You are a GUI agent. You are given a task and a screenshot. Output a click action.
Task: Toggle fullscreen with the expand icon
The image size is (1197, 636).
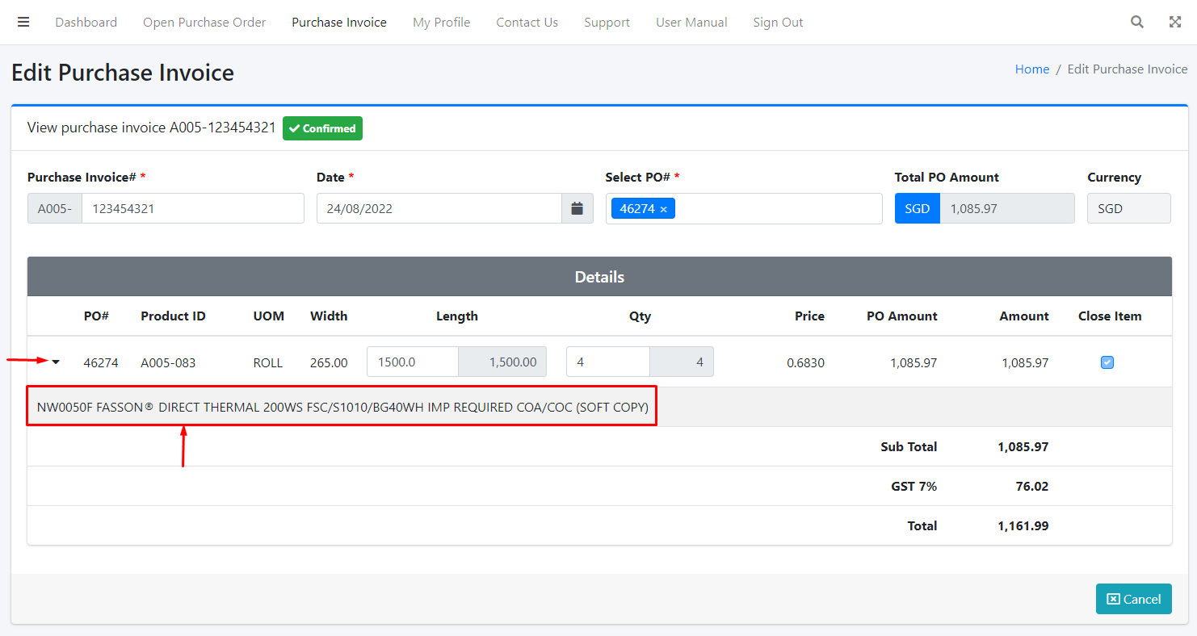click(x=1175, y=22)
